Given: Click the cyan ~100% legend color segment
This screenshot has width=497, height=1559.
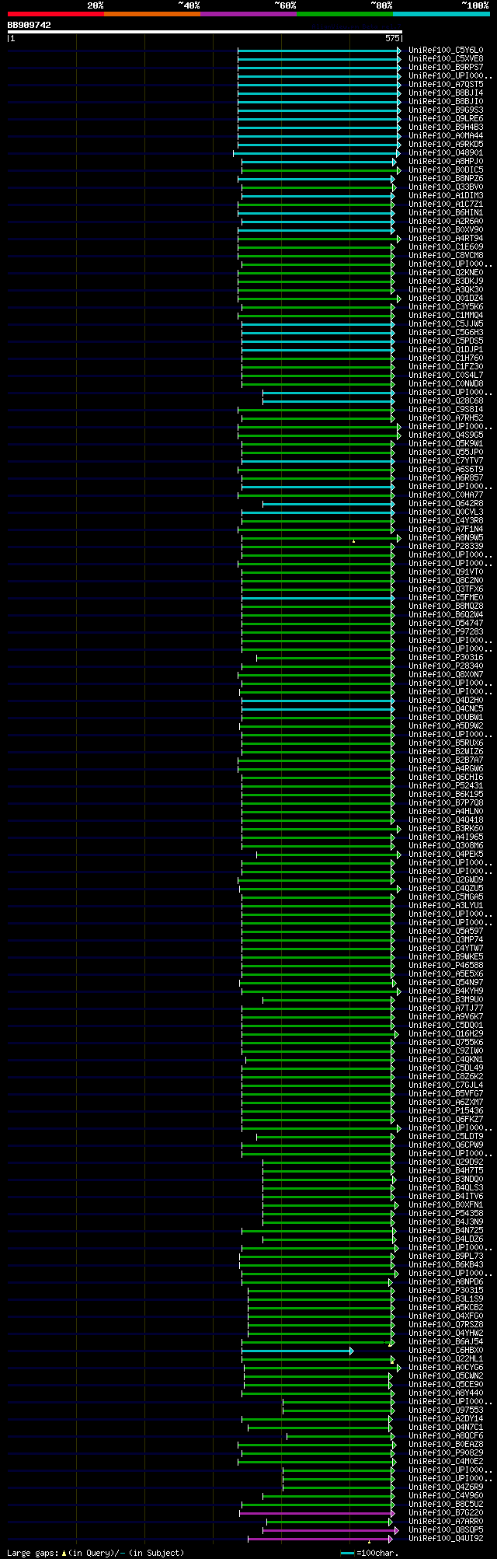Looking at the screenshot, I should 441,14.
